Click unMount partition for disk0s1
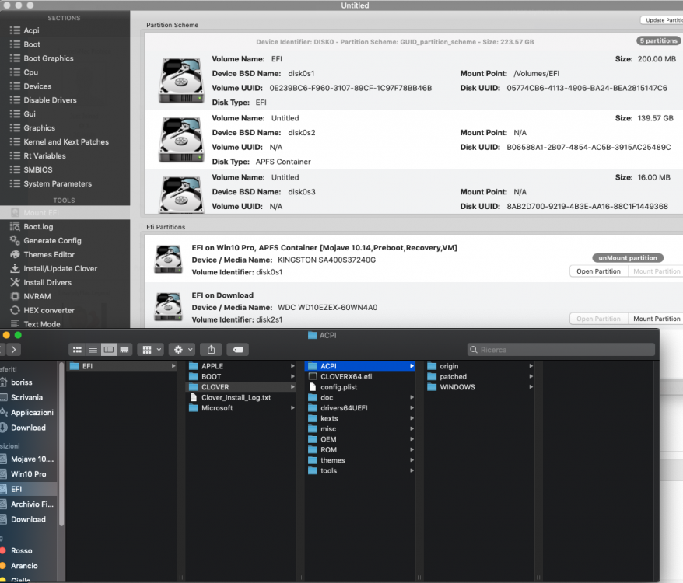The height and width of the screenshot is (583, 683). click(628, 258)
